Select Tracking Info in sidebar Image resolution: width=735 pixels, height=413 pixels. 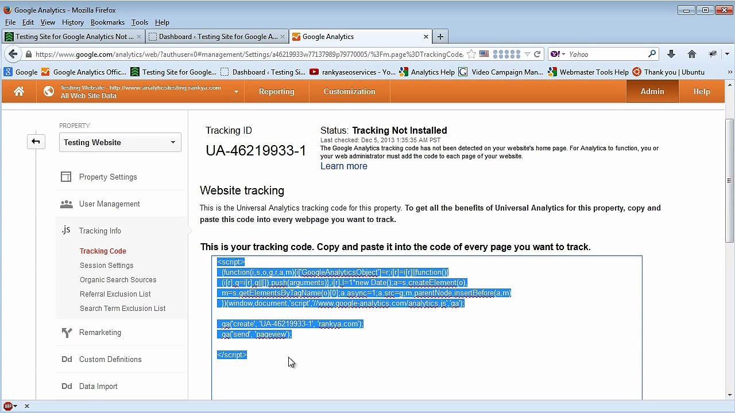(x=100, y=231)
